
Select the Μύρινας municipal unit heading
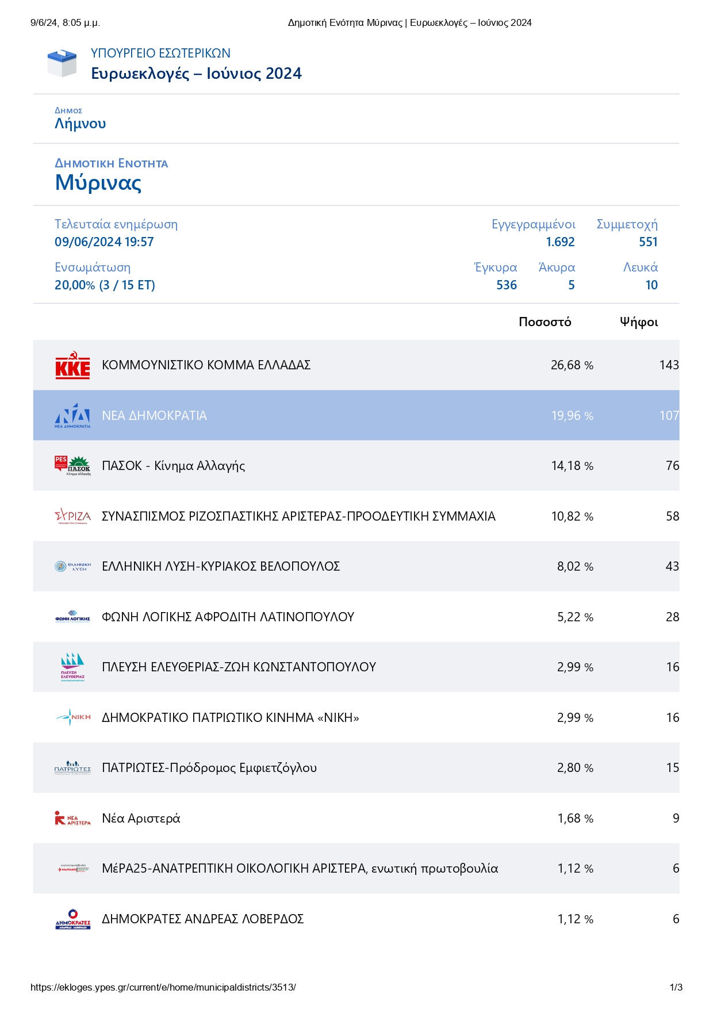[98, 183]
